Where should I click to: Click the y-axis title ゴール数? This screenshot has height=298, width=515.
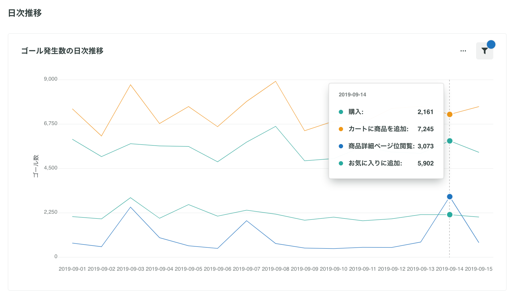[x=36, y=166]
